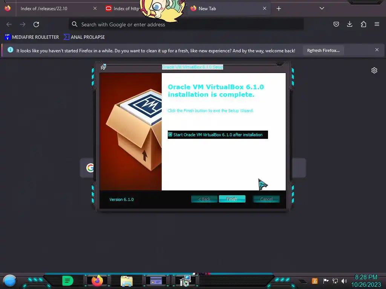Click the Refresh Firefox... button
Screen dimensions: 386x289
323,50
